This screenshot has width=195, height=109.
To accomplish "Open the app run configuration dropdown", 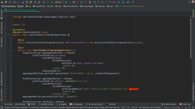I will point(59,2).
